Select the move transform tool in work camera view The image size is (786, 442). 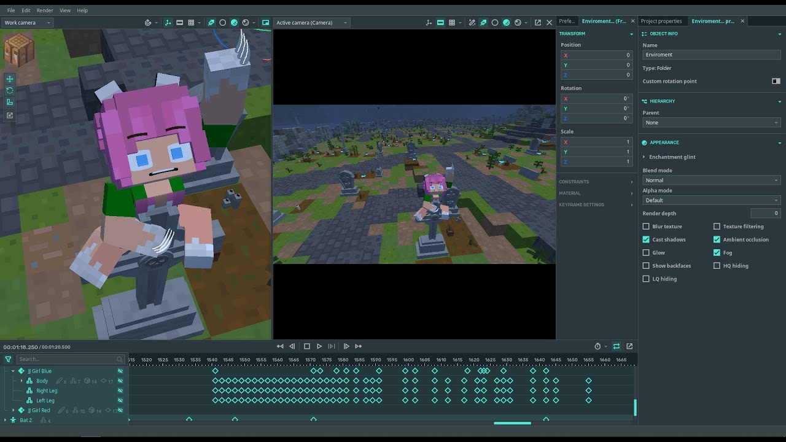[10, 79]
